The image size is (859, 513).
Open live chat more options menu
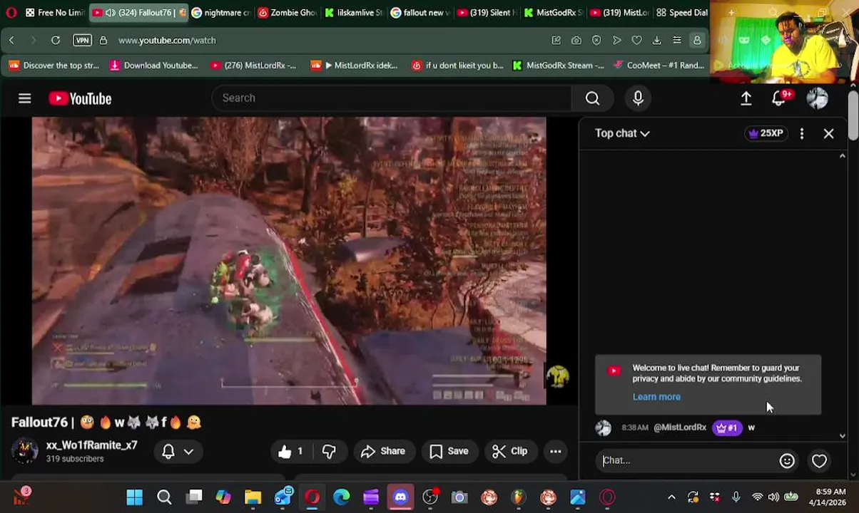coord(802,133)
